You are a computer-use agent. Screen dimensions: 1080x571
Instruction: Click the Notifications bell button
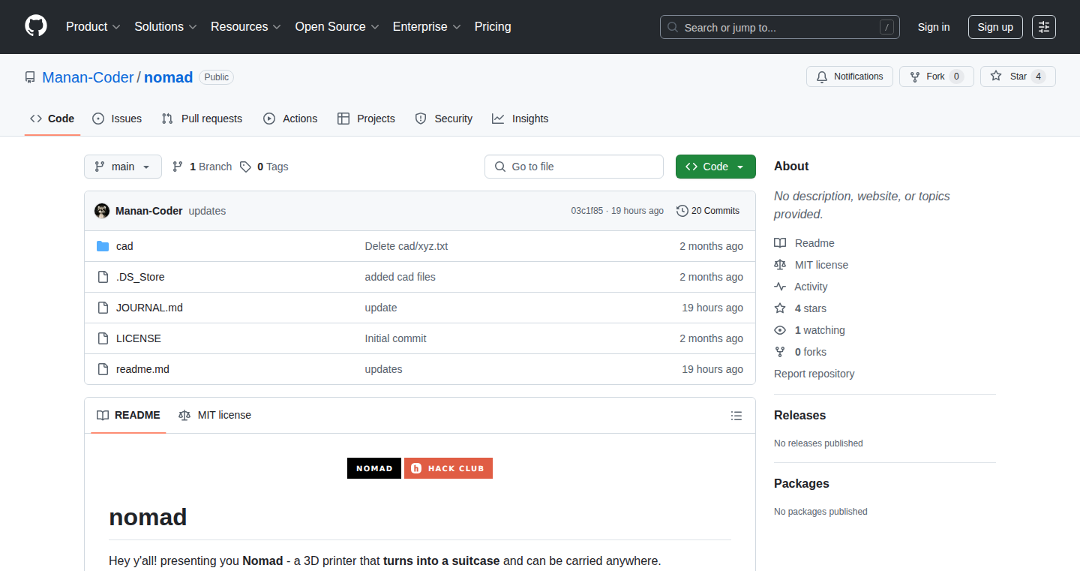click(850, 77)
